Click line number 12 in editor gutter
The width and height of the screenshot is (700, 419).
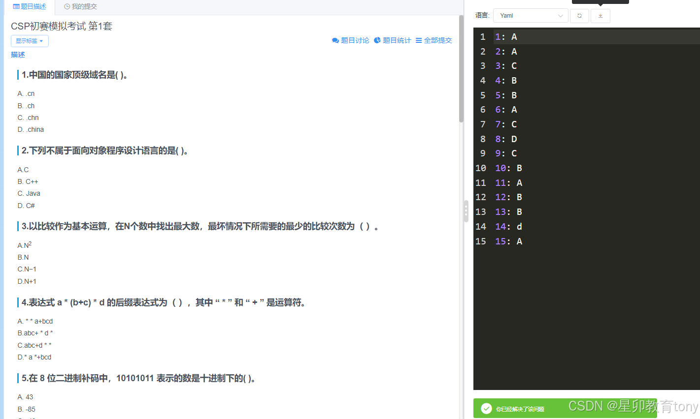click(x=481, y=197)
